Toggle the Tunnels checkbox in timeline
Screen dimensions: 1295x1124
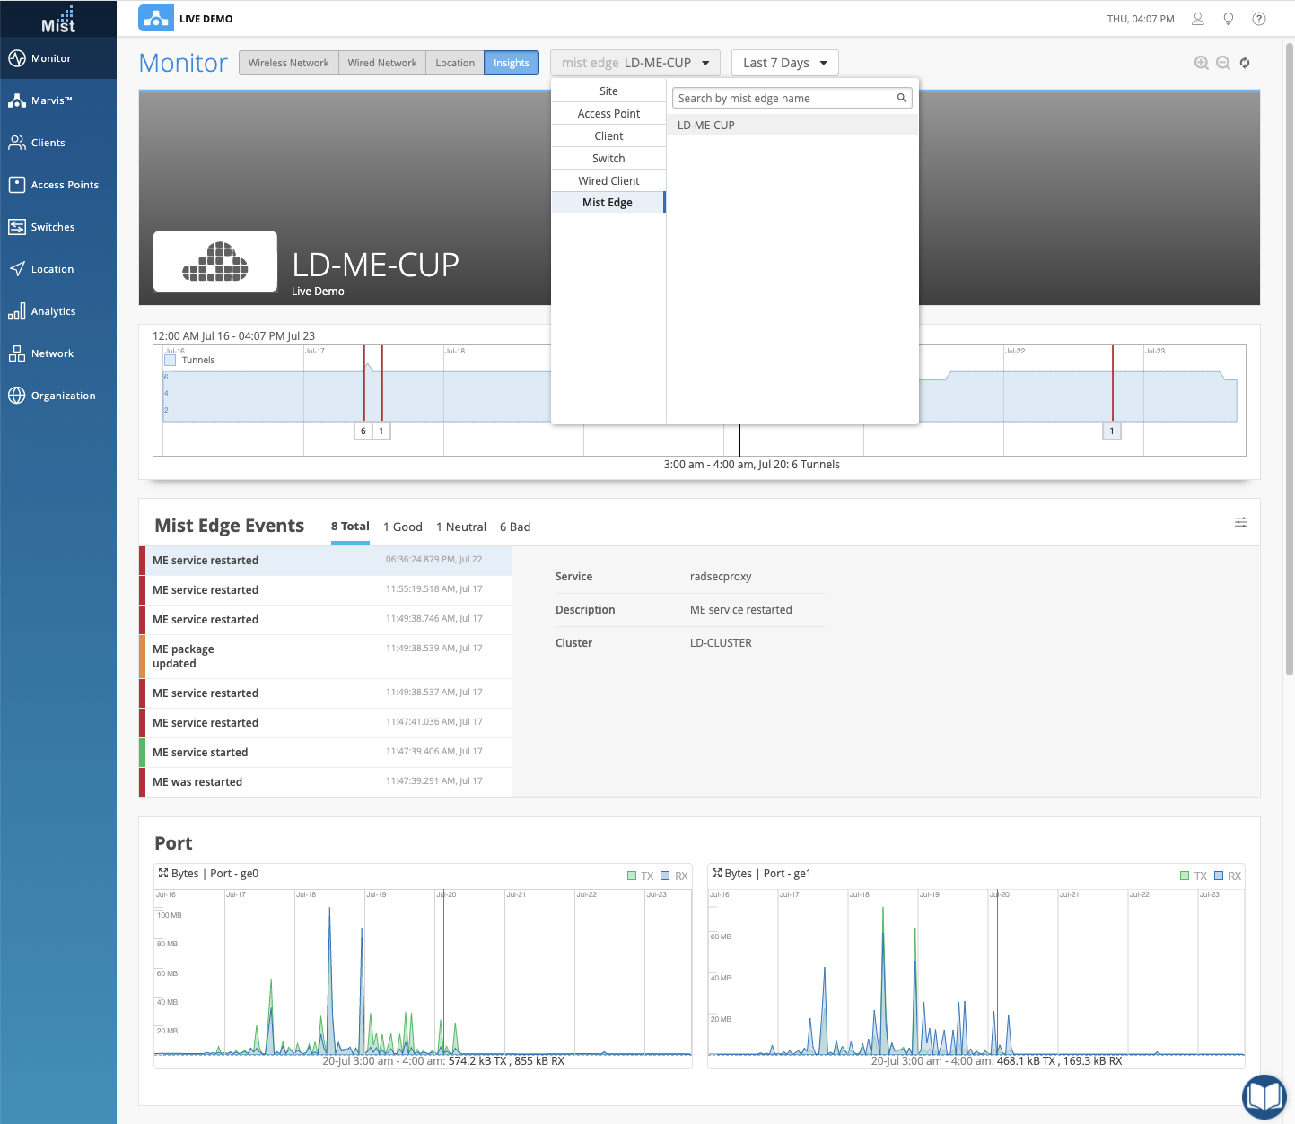(171, 360)
